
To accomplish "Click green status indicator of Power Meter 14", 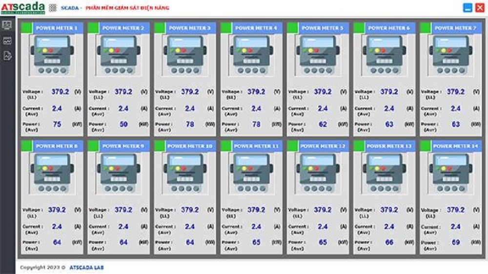I will 425,146.
